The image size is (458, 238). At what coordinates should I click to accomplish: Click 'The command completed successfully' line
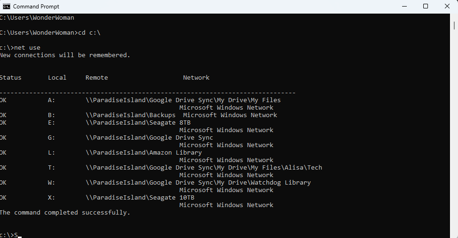(x=65, y=213)
